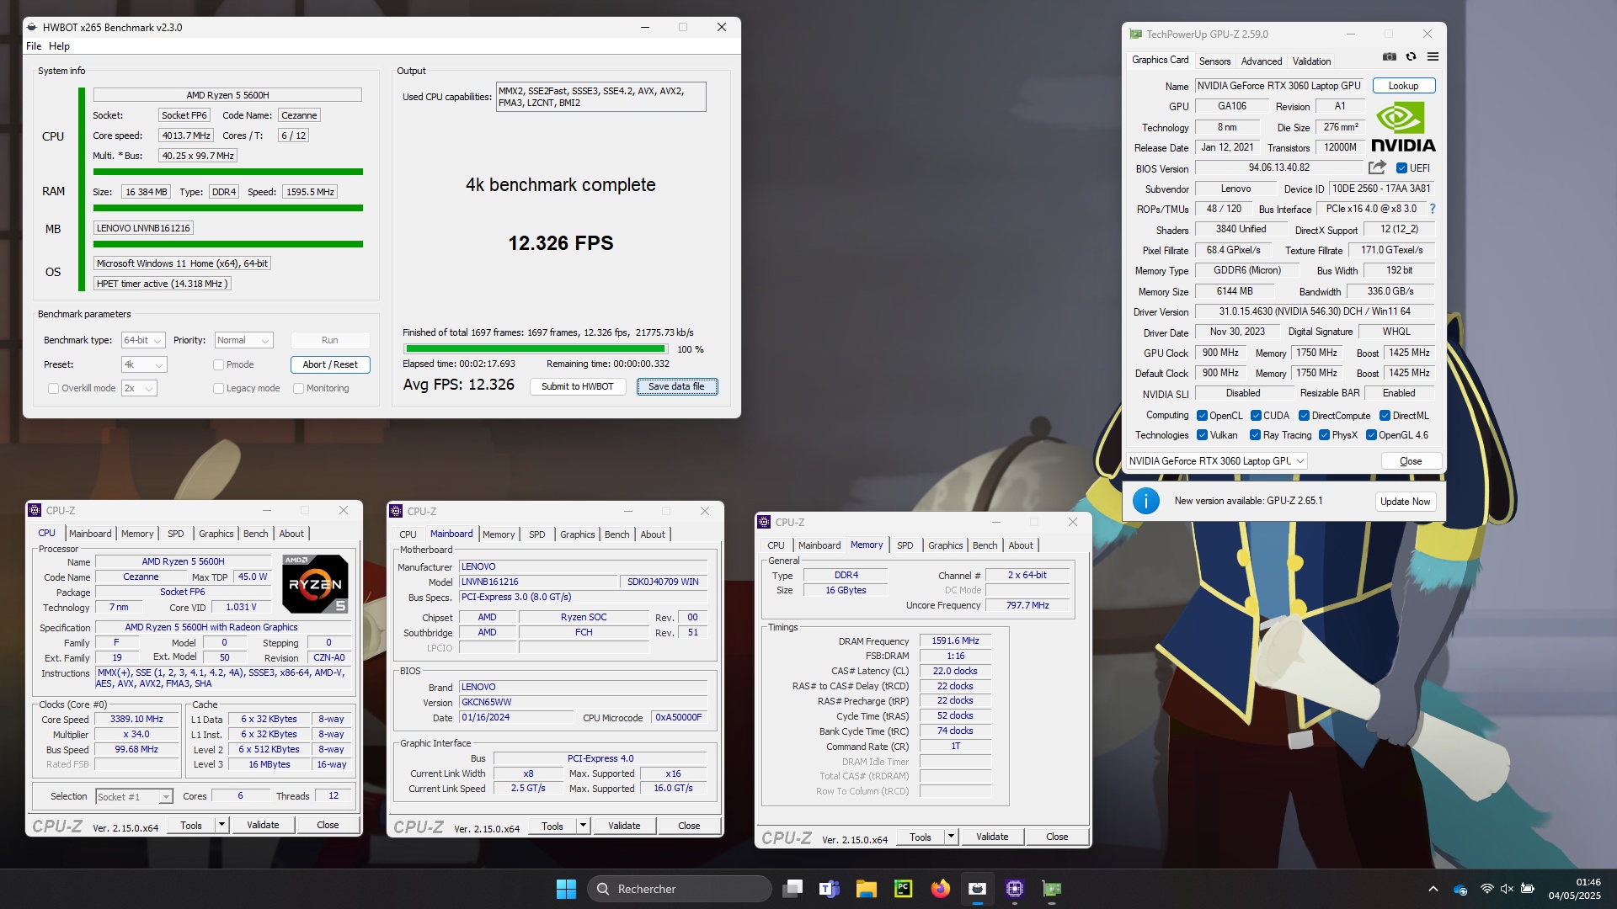This screenshot has width=1617, height=909.
Task: Switch to the Advanced tab in GPU-Z
Action: coord(1261,61)
